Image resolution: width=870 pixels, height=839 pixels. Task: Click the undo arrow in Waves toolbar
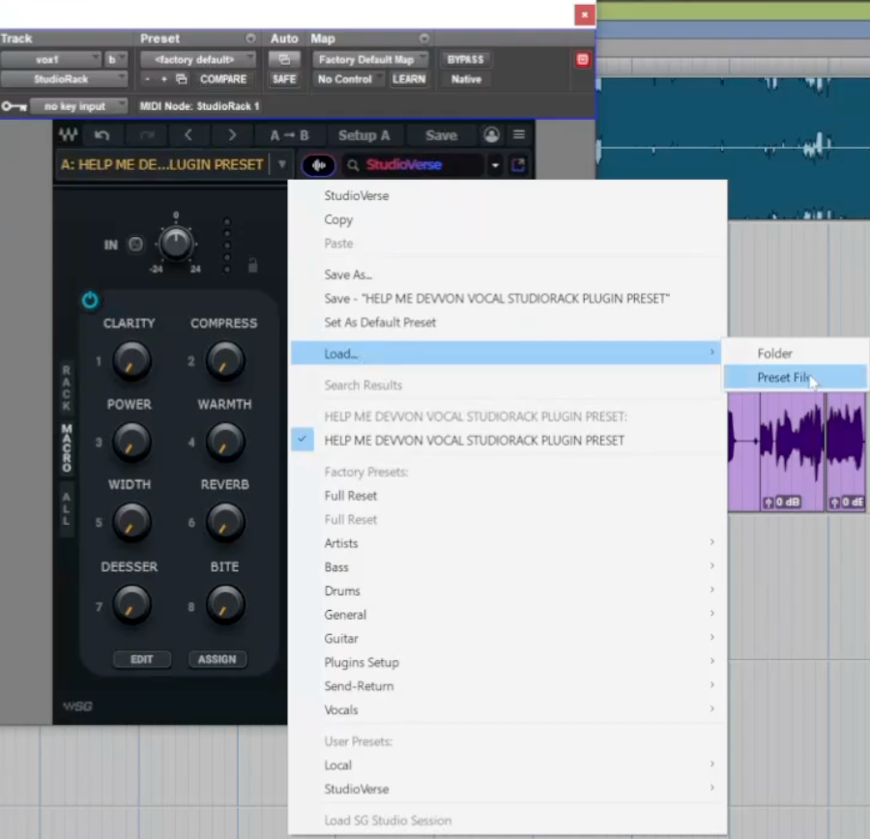pos(102,135)
